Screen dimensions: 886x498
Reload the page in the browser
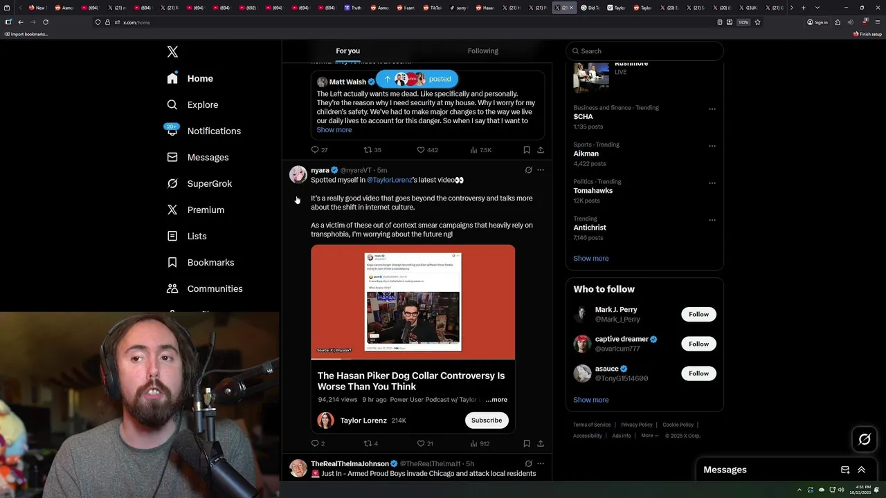click(46, 22)
